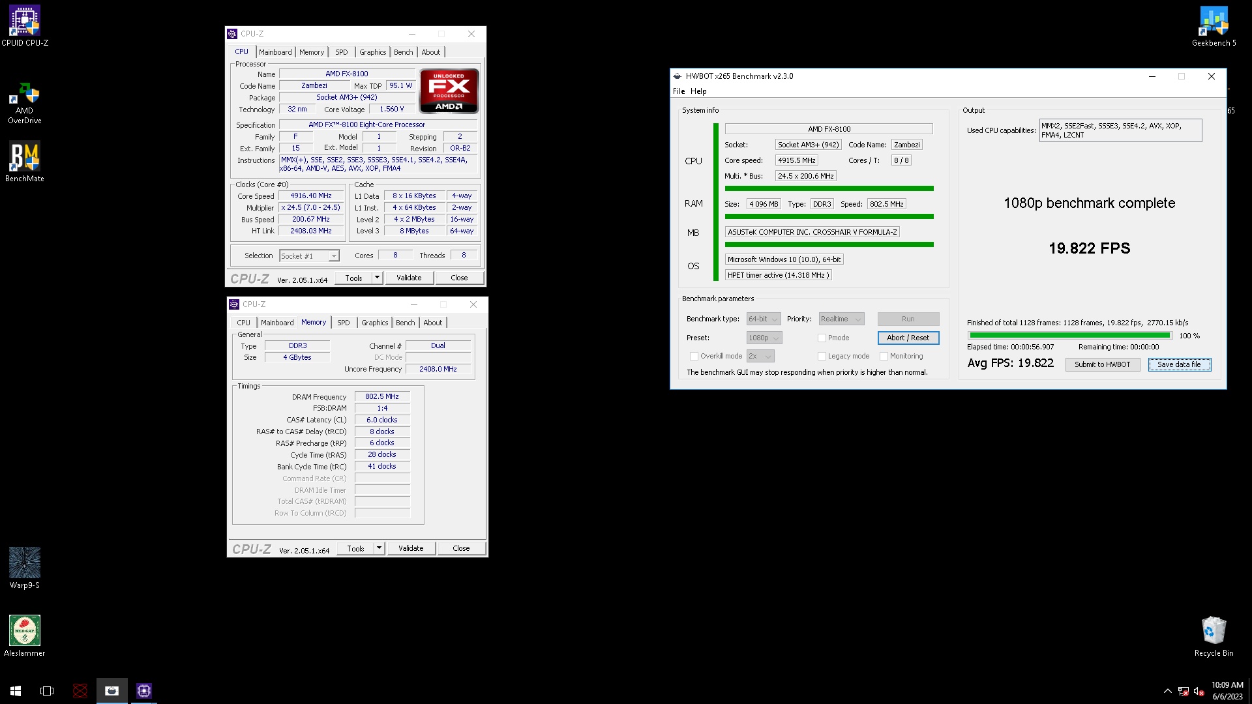
Task: Open the CPUID CPU-Z desktop shortcut
Action: (25, 26)
